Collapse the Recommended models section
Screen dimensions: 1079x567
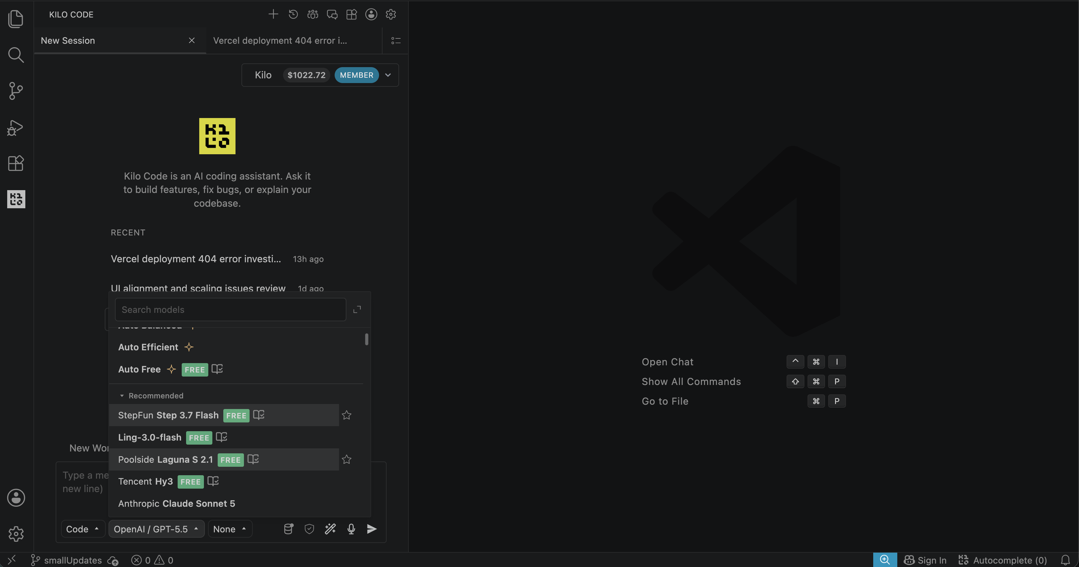[x=151, y=396]
